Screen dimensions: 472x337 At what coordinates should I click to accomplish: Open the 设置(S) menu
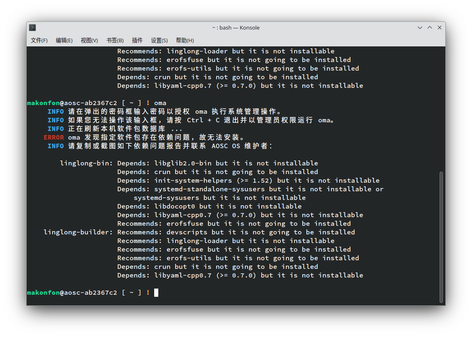click(x=159, y=40)
